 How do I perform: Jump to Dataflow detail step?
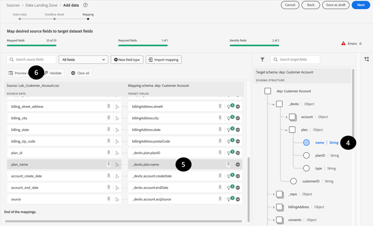click(x=55, y=16)
